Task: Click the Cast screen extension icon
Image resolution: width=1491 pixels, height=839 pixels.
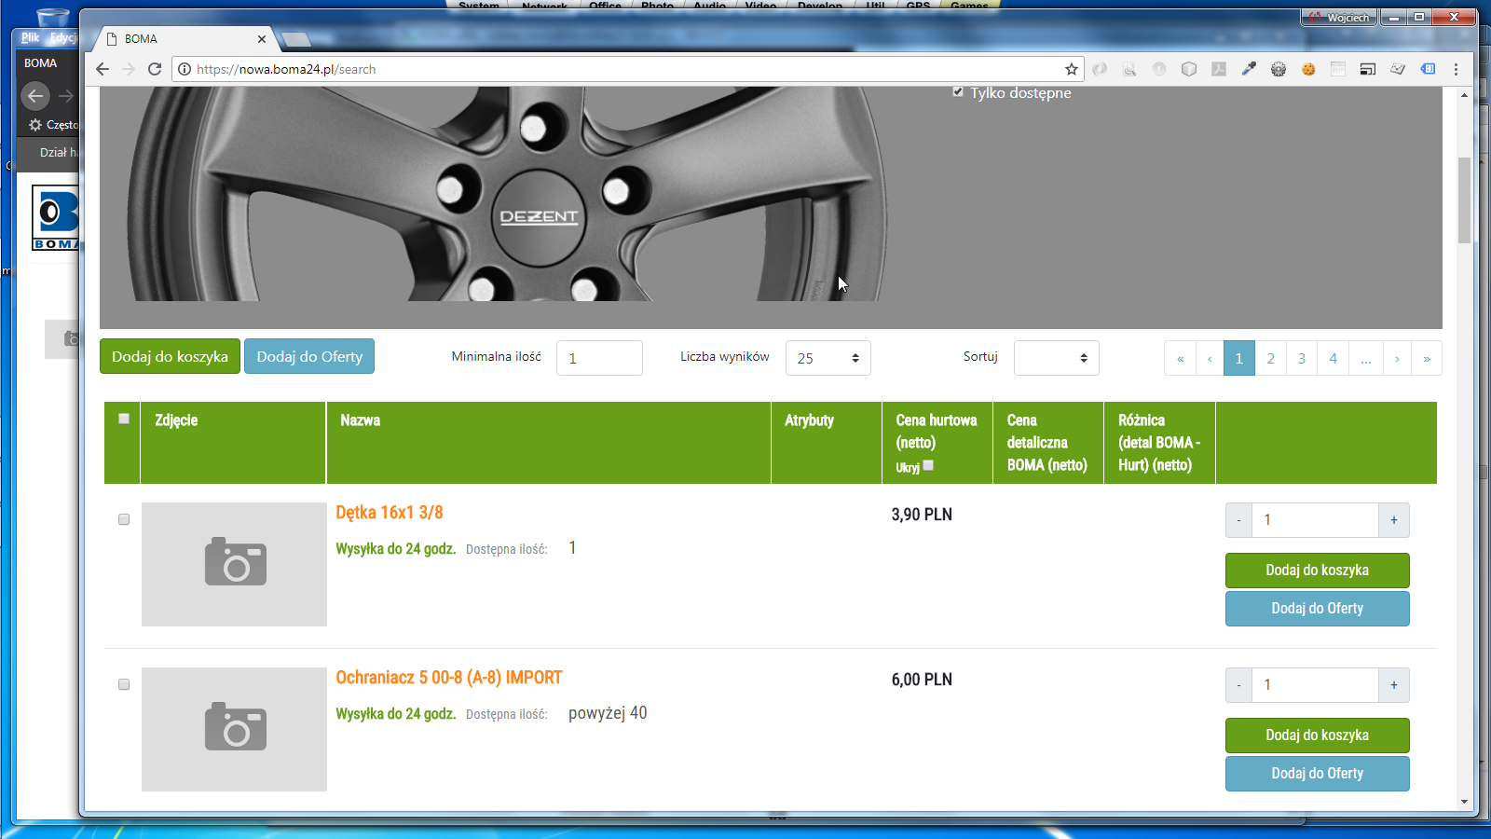Action: pos(1368,69)
